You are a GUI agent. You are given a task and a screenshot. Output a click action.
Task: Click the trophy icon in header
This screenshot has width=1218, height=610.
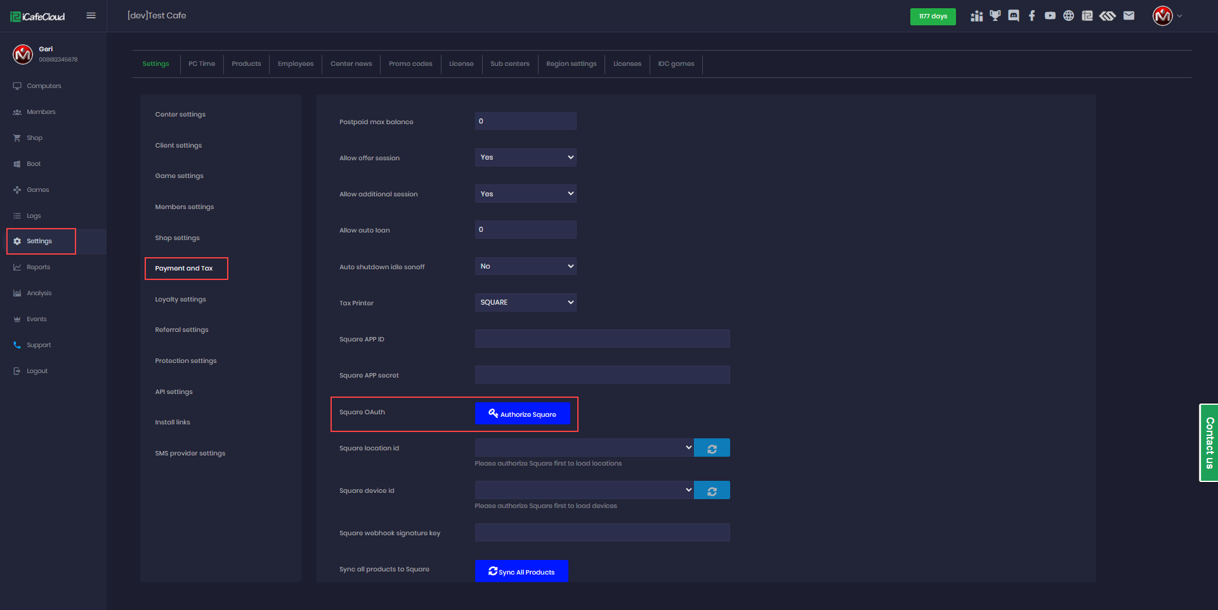995,16
